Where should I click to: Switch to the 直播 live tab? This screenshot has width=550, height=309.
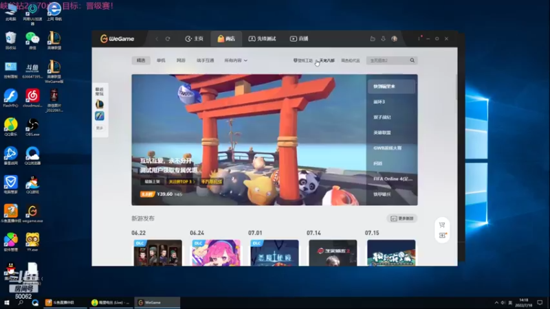[x=299, y=39]
